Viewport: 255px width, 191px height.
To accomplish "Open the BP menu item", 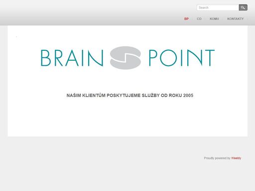I will pos(186,19).
